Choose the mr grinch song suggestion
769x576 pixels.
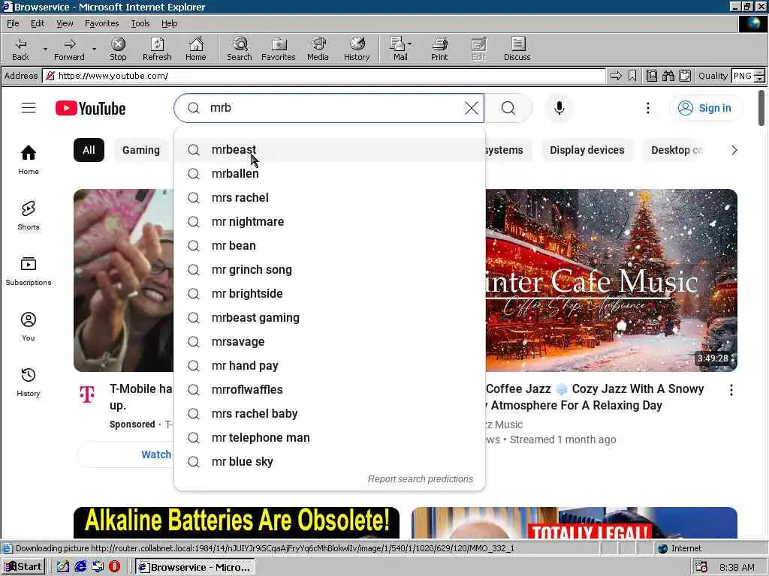coord(329,270)
